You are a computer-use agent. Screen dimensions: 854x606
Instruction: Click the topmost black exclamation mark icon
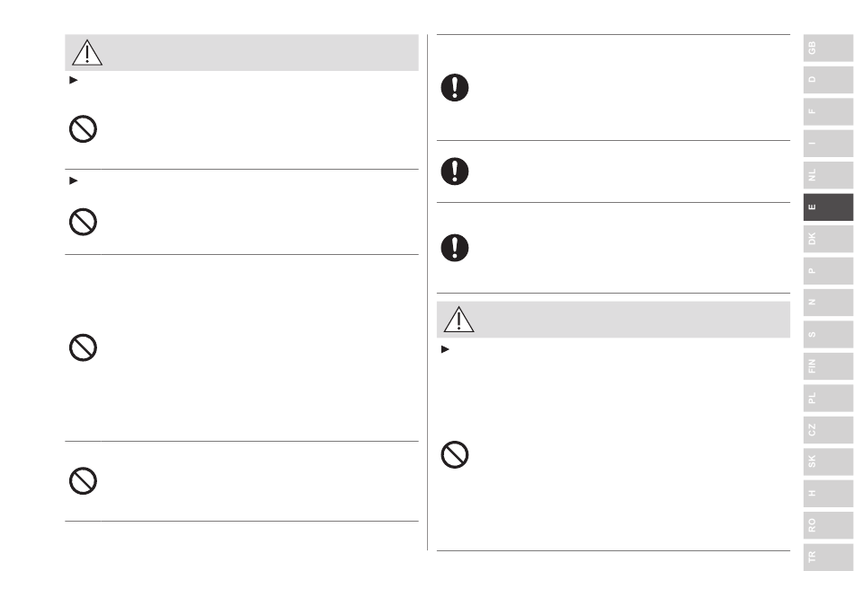tap(455, 88)
